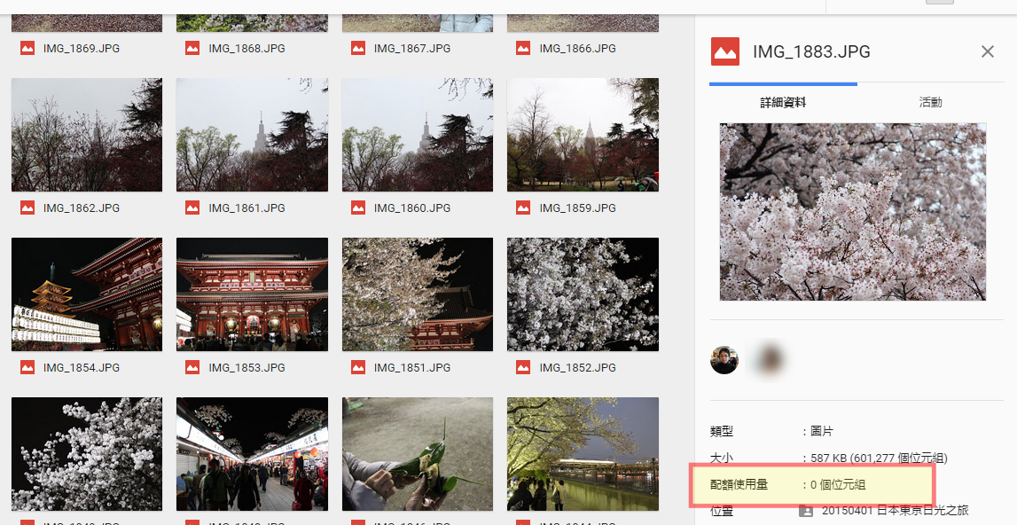
Task: Click the IMG_1867.JPG file name
Action: click(412, 48)
